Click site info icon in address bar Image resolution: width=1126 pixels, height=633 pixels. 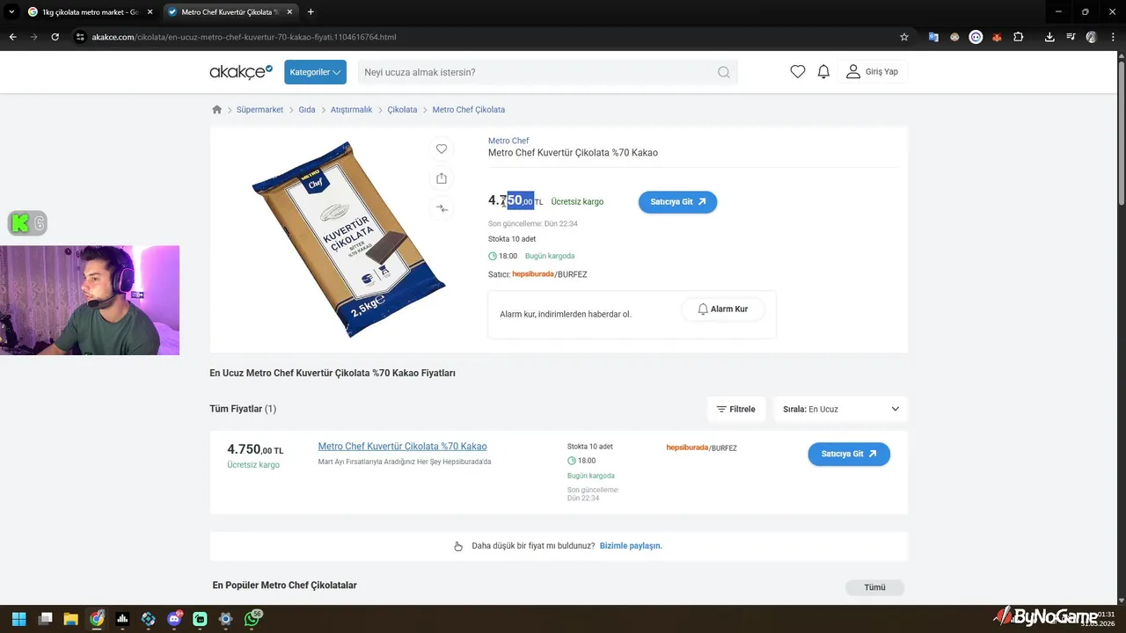tap(80, 37)
